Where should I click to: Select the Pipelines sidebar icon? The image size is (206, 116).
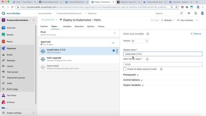[4, 48]
